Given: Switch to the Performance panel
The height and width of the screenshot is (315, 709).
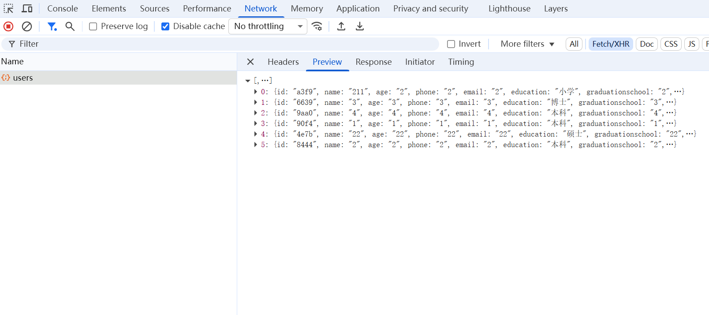Looking at the screenshot, I should (207, 8).
